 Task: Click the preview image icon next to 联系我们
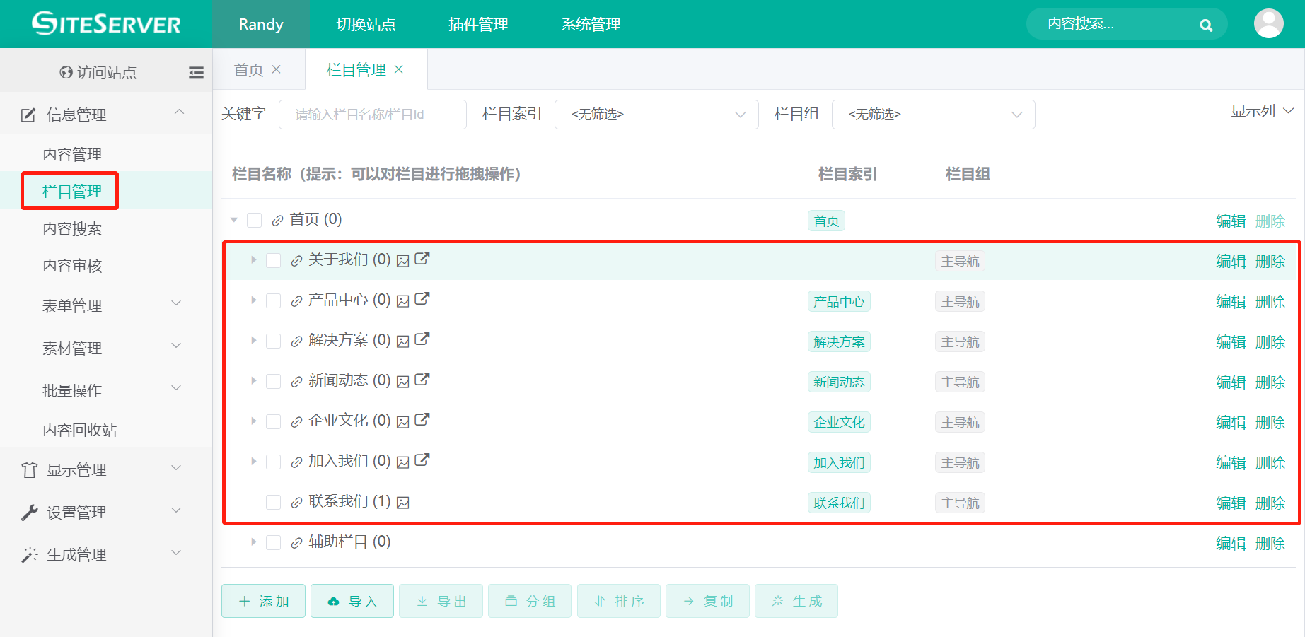coord(402,502)
